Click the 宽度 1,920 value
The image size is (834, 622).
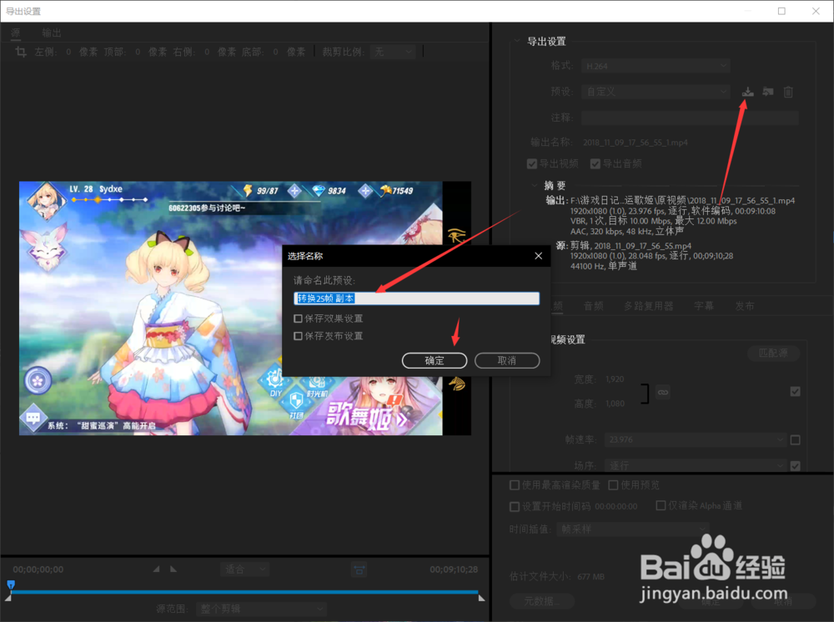pos(615,379)
